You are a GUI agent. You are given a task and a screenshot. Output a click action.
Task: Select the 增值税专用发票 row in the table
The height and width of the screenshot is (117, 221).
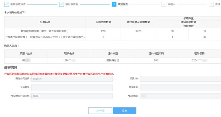click(x=45, y=31)
